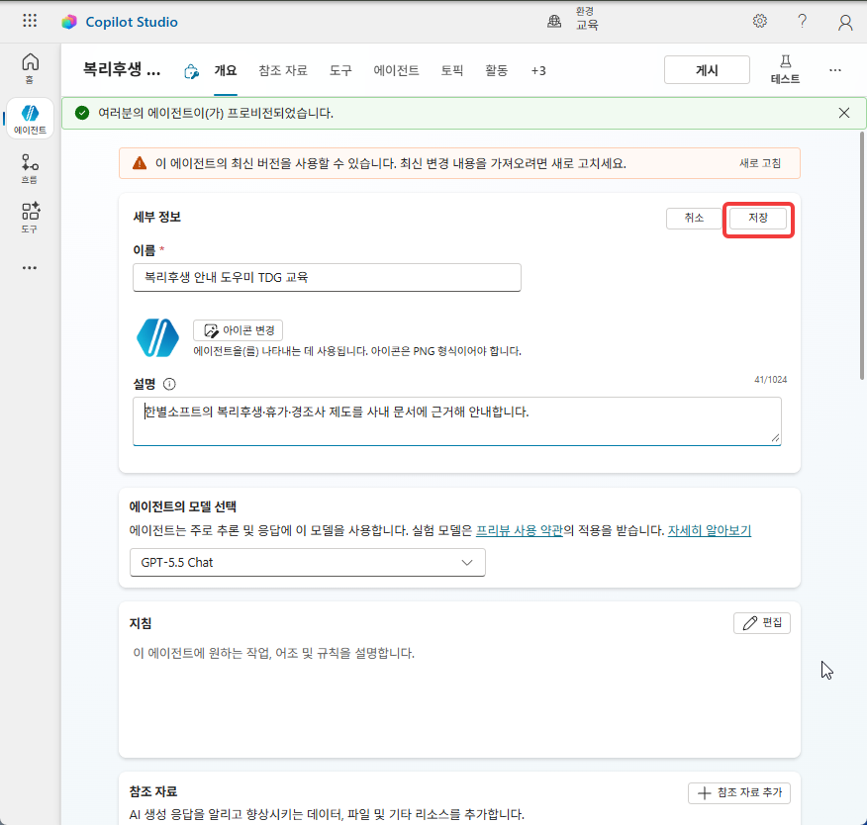Click the 참조 자료 추가 button

pyautogui.click(x=738, y=793)
